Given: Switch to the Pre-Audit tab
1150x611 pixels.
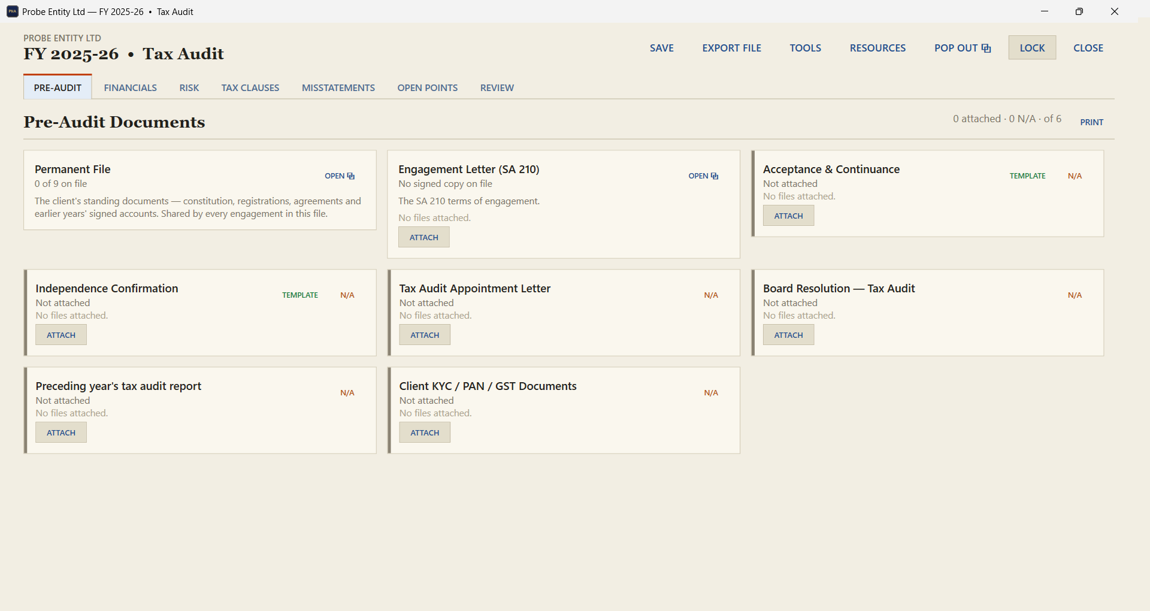Looking at the screenshot, I should (57, 87).
